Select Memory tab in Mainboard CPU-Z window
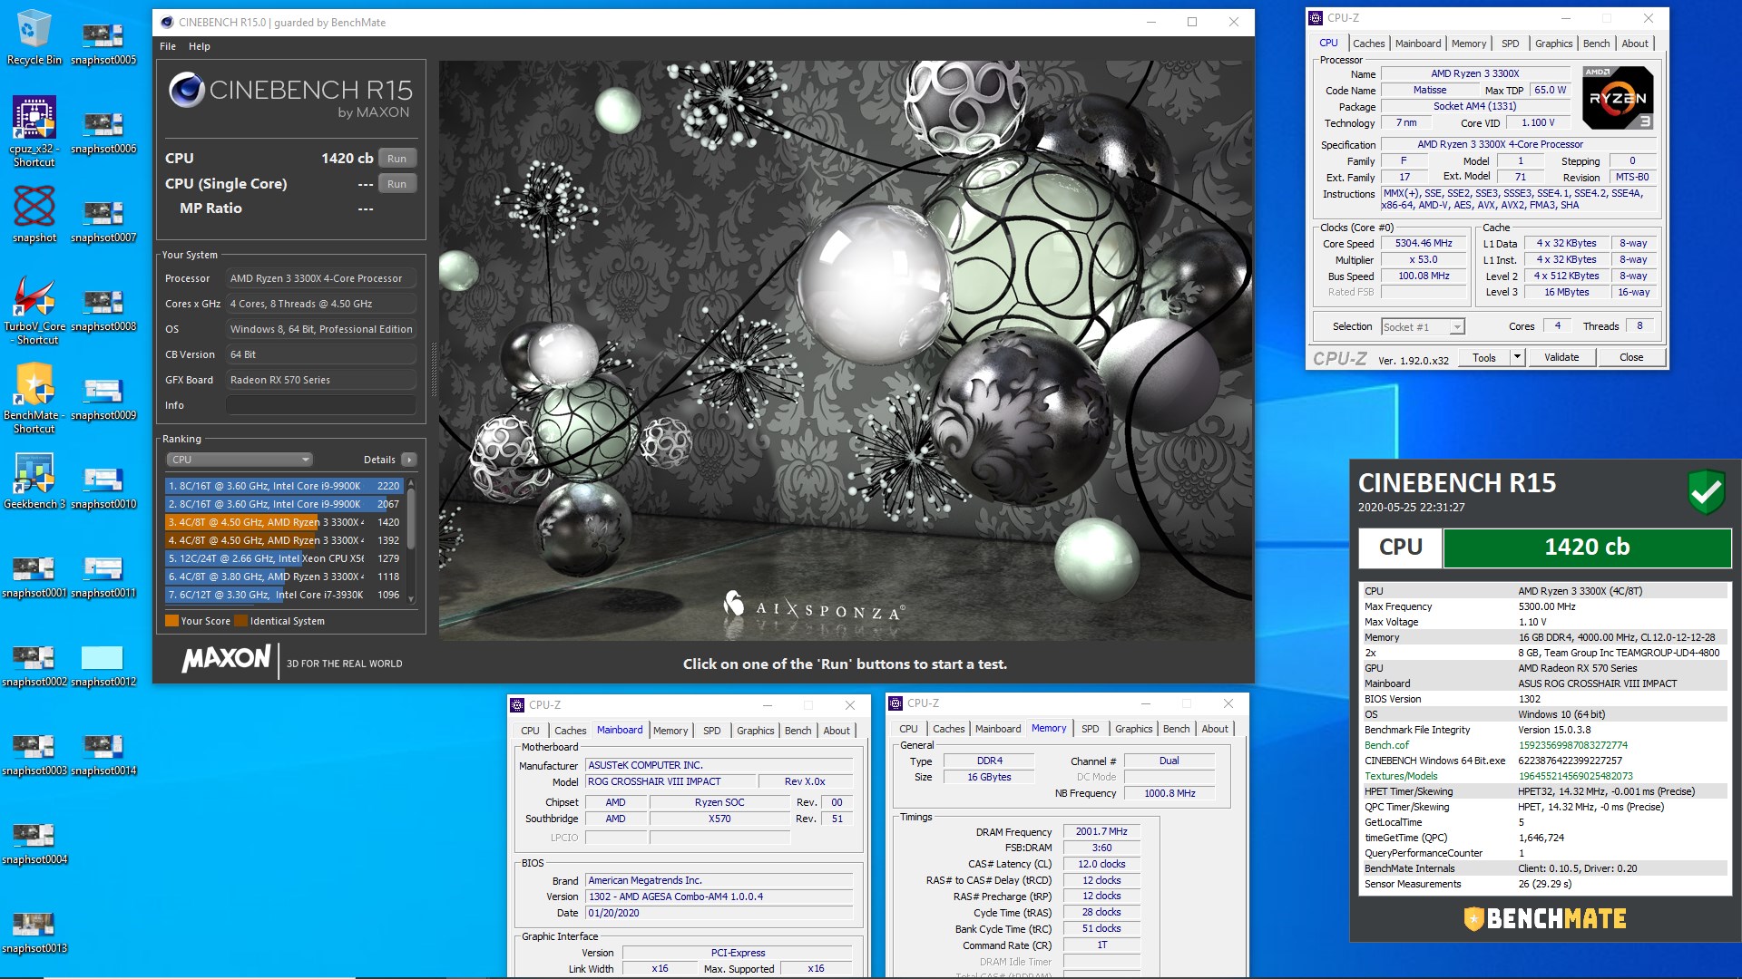This screenshot has width=1742, height=979. coord(670,731)
